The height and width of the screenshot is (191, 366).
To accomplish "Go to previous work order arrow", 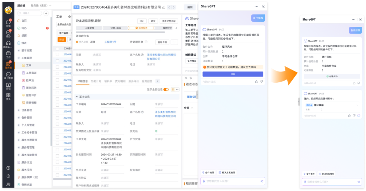I will (169, 7).
